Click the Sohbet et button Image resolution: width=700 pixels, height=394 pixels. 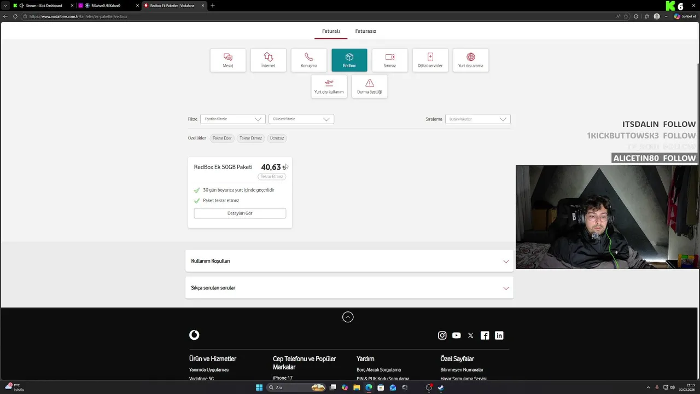[x=685, y=16]
